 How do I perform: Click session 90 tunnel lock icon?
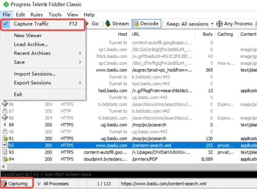click(5, 131)
